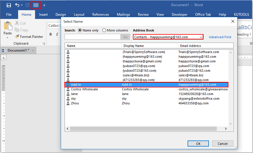
Task: Close the Document1 tab with X
Action: (x=33, y=50)
